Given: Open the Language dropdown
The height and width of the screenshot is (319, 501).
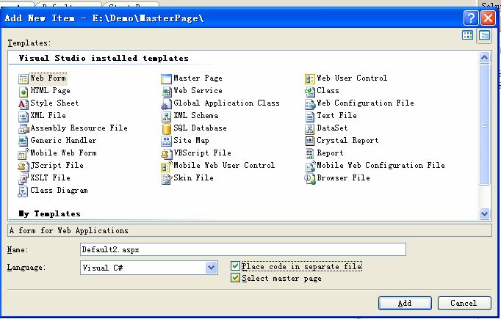Looking at the screenshot, I should (211, 268).
